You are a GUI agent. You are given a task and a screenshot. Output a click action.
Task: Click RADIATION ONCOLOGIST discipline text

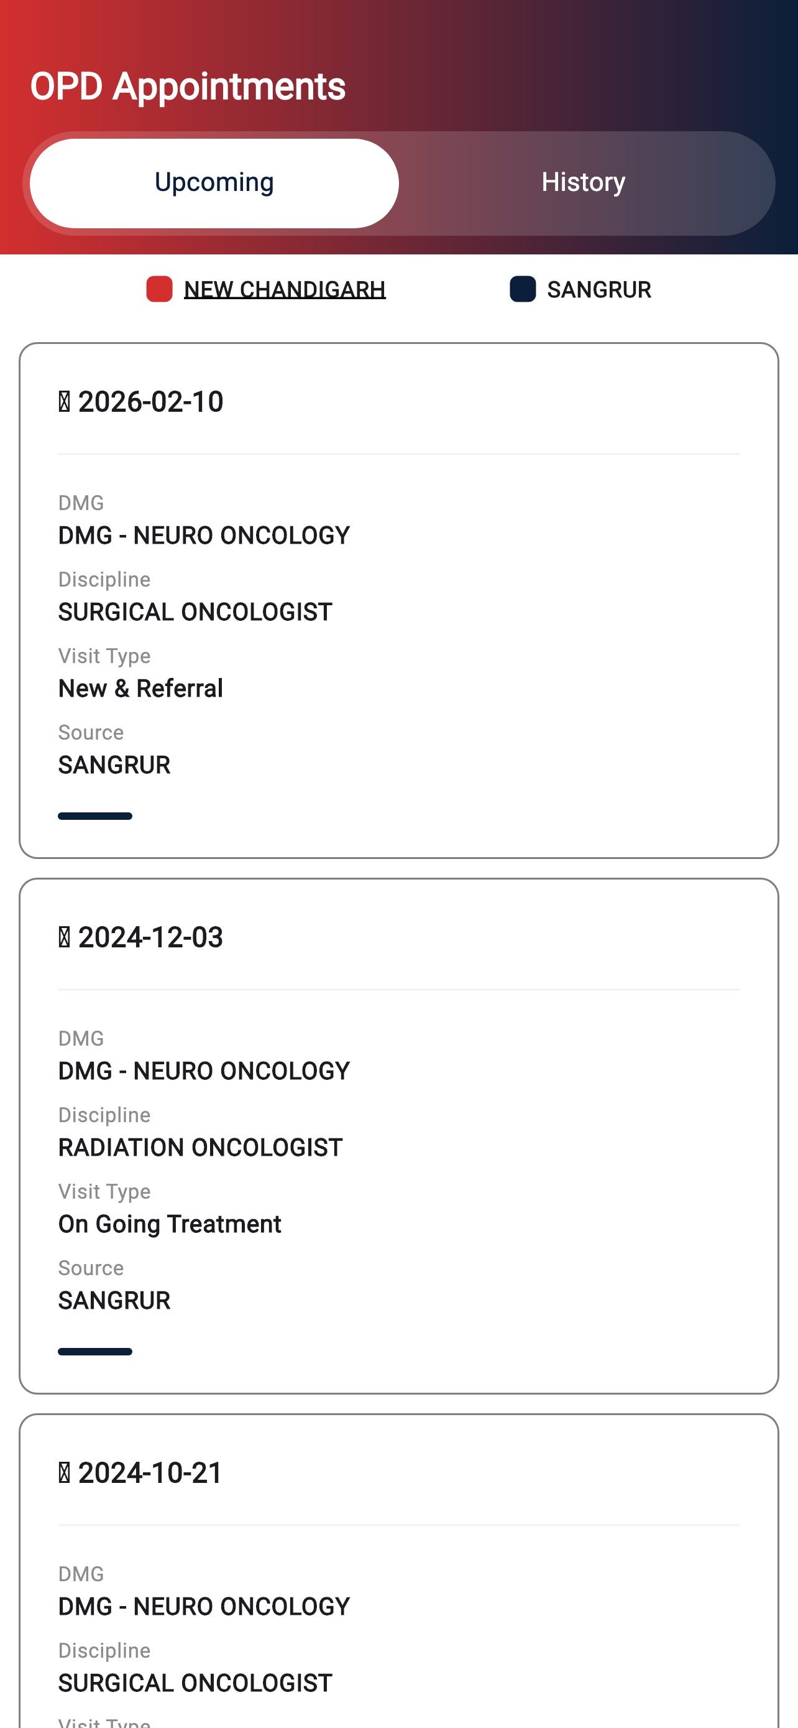point(200,1147)
